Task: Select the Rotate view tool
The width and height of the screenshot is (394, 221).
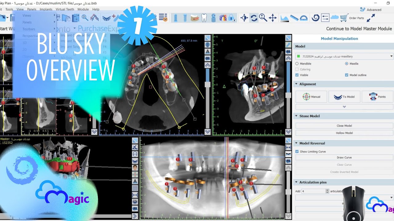Action: [254, 18]
